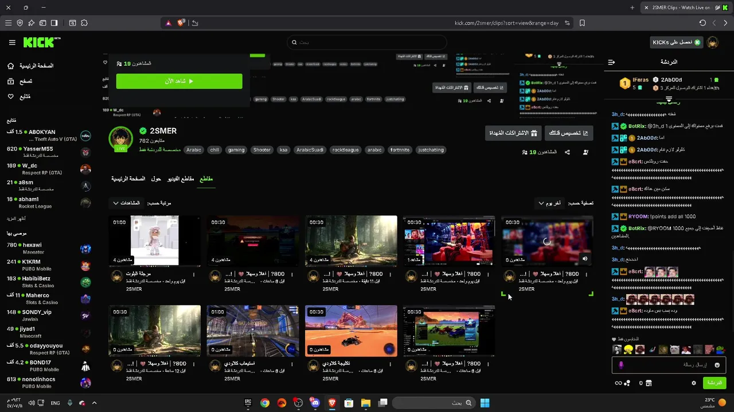Open Brave VPN shield icon in toolbar
The image size is (734, 412).
(x=20, y=23)
